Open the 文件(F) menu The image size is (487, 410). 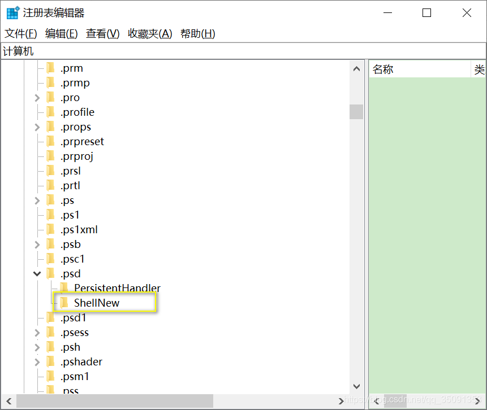click(21, 34)
